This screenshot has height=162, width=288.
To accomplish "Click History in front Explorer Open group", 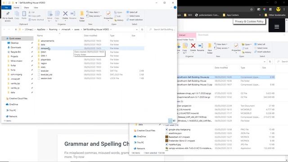I will pyautogui.click(x=119, y=20).
